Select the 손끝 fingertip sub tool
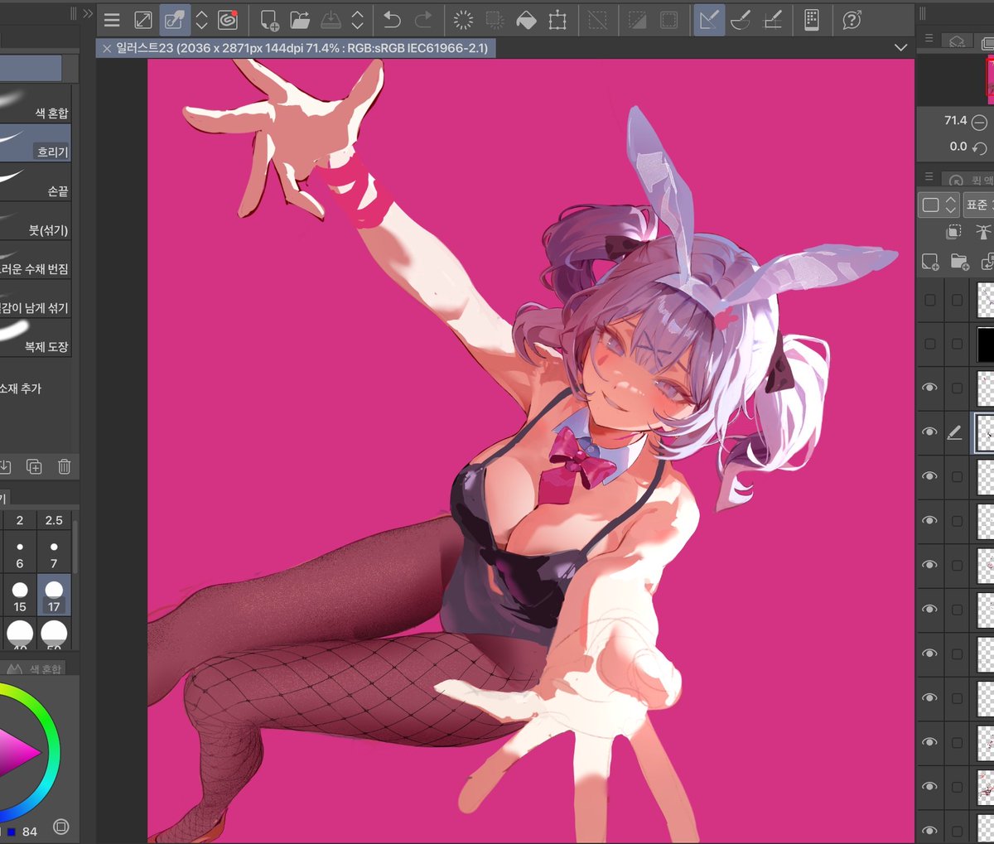 coord(36,181)
